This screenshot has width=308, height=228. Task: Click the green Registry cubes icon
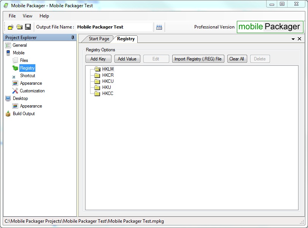click(x=15, y=68)
